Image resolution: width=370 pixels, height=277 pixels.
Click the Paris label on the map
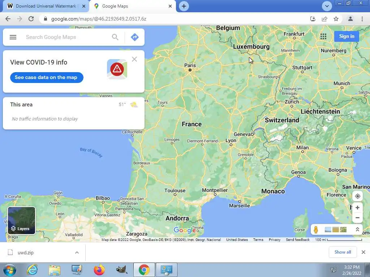190,65
